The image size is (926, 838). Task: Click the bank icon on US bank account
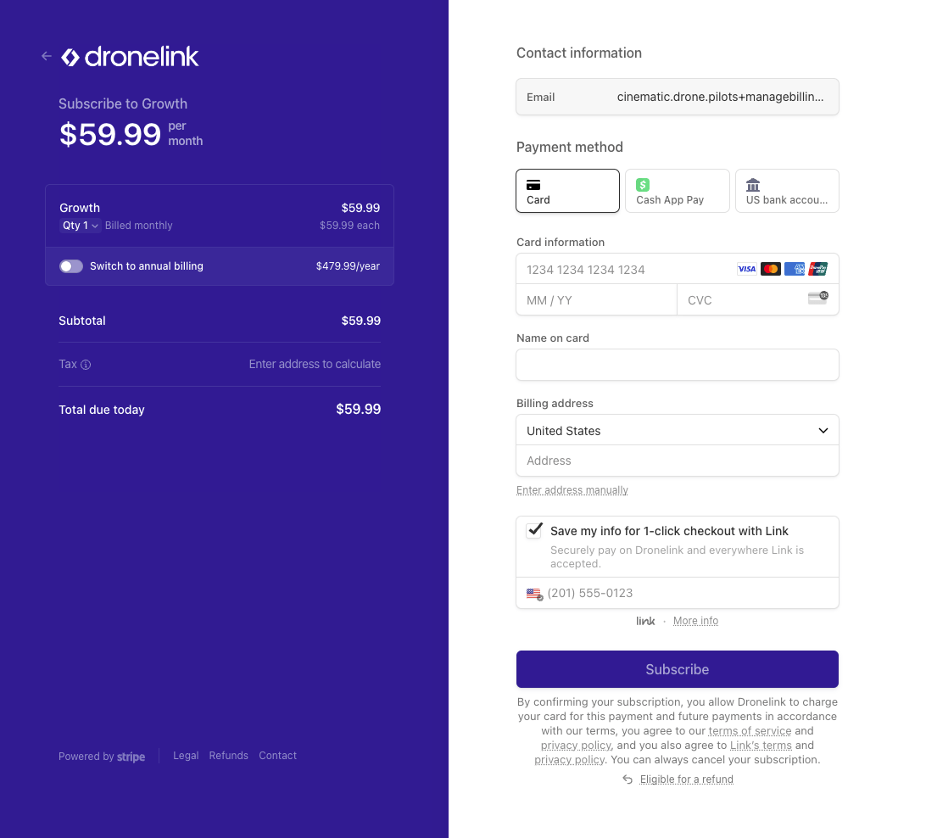[x=752, y=184]
